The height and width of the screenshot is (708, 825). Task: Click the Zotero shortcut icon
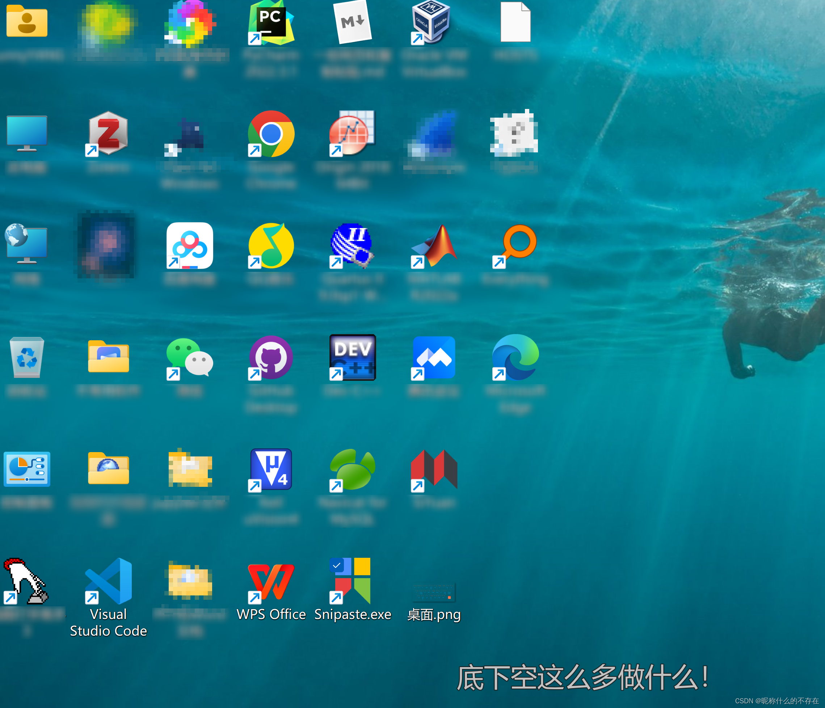pos(108,134)
